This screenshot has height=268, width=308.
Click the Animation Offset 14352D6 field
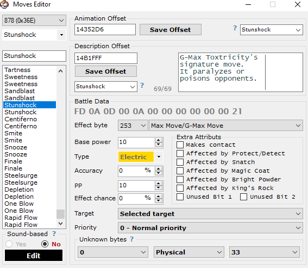tap(105, 30)
